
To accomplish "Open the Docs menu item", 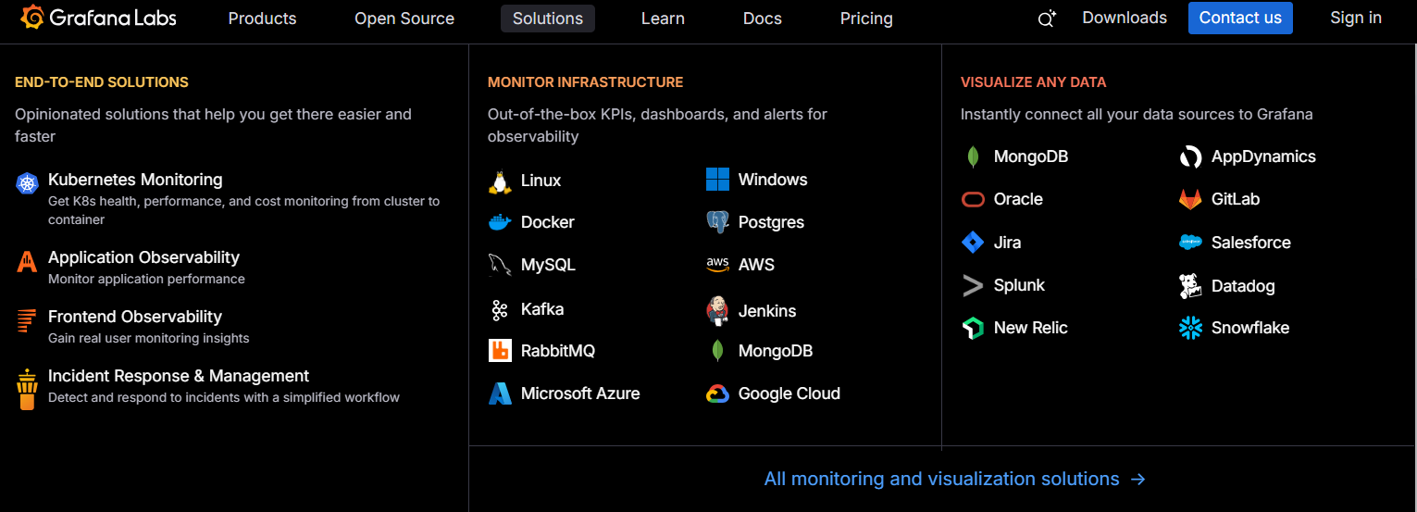I will click(763, 19).
